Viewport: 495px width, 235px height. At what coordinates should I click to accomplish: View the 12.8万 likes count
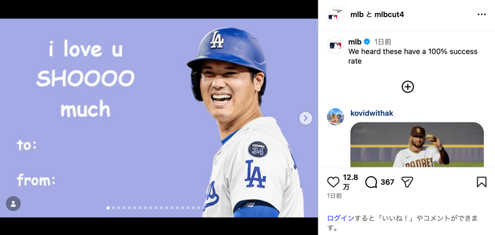(350, 182)
